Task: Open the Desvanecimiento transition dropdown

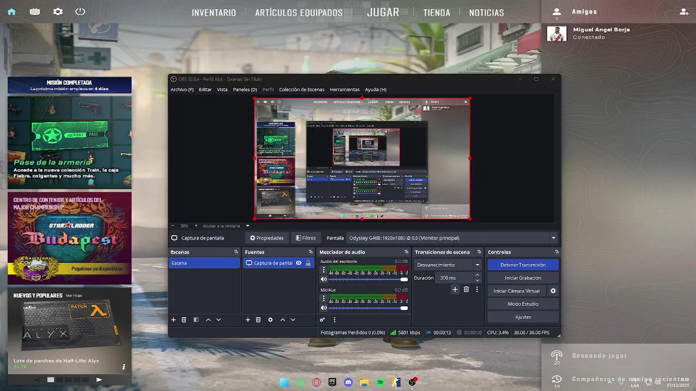Action: 449,265
